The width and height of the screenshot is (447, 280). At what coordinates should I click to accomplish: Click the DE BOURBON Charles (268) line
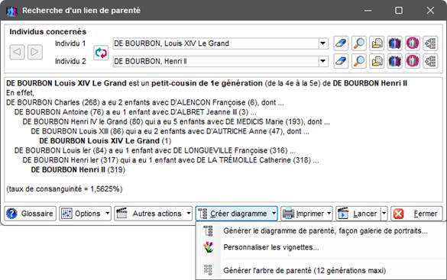[145, 102]
